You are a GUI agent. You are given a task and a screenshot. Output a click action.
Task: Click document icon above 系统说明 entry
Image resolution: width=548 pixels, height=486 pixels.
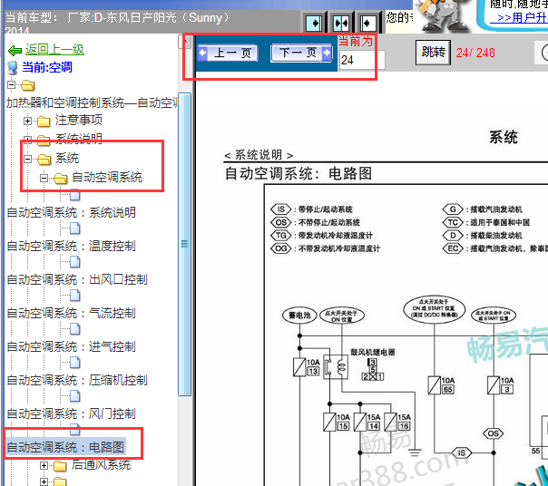[74, 195]
